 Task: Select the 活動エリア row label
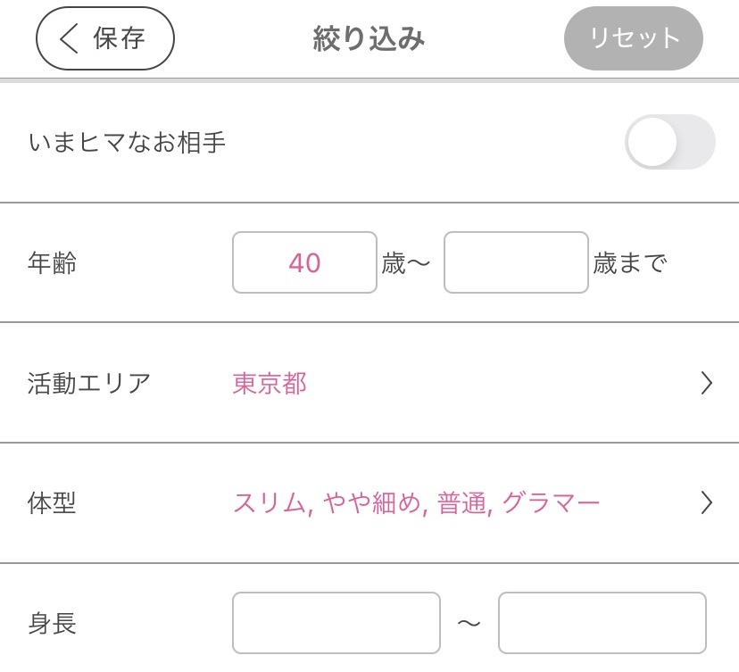click(x=89, y=384)
